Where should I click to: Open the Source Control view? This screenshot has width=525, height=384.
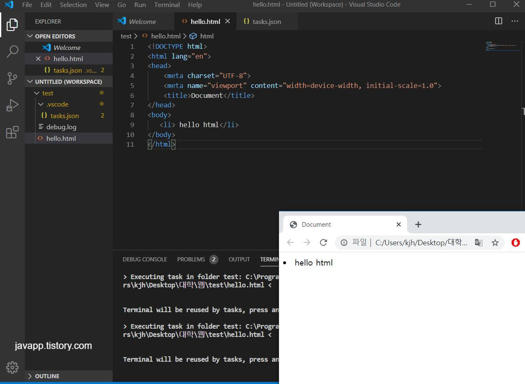click(12, 78)
